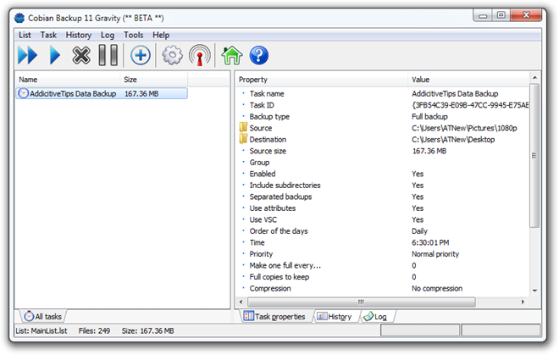This screenshot has height=355, width=559.
Task: Select the All tasks tab
Action: [43, 317]
